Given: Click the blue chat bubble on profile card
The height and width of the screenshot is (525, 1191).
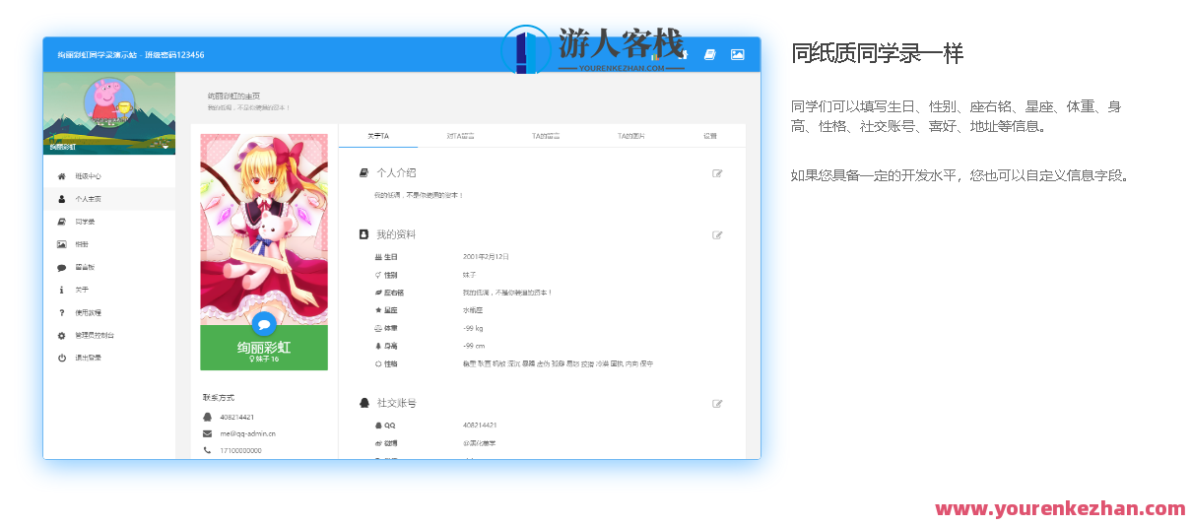Looking at the screenshot, I should click(x=263, y=323).
